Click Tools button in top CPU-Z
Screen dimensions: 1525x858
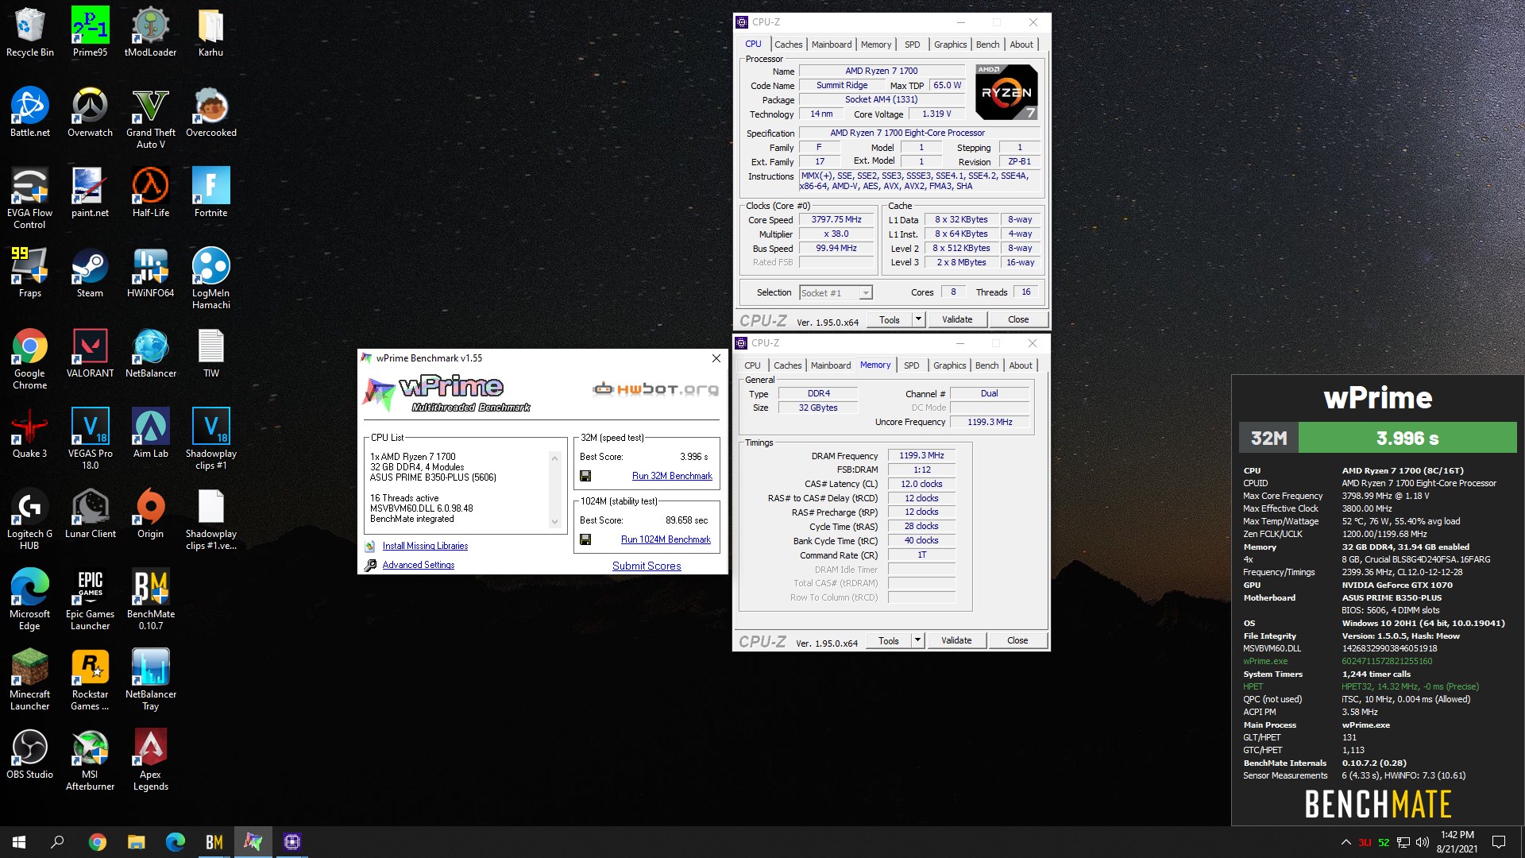coord(889,319)
